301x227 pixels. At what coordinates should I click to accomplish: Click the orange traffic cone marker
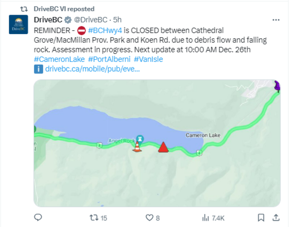coord(137,147)
